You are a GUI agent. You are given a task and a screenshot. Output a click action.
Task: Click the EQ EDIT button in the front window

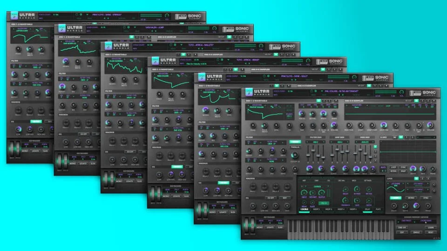tap(285, 198)
